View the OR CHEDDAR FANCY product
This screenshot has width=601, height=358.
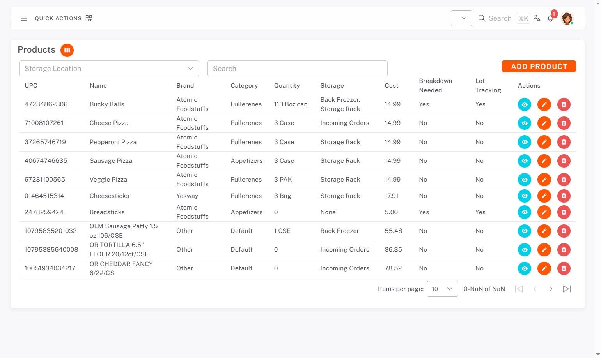pyautogui.click(x=525, y=268)
